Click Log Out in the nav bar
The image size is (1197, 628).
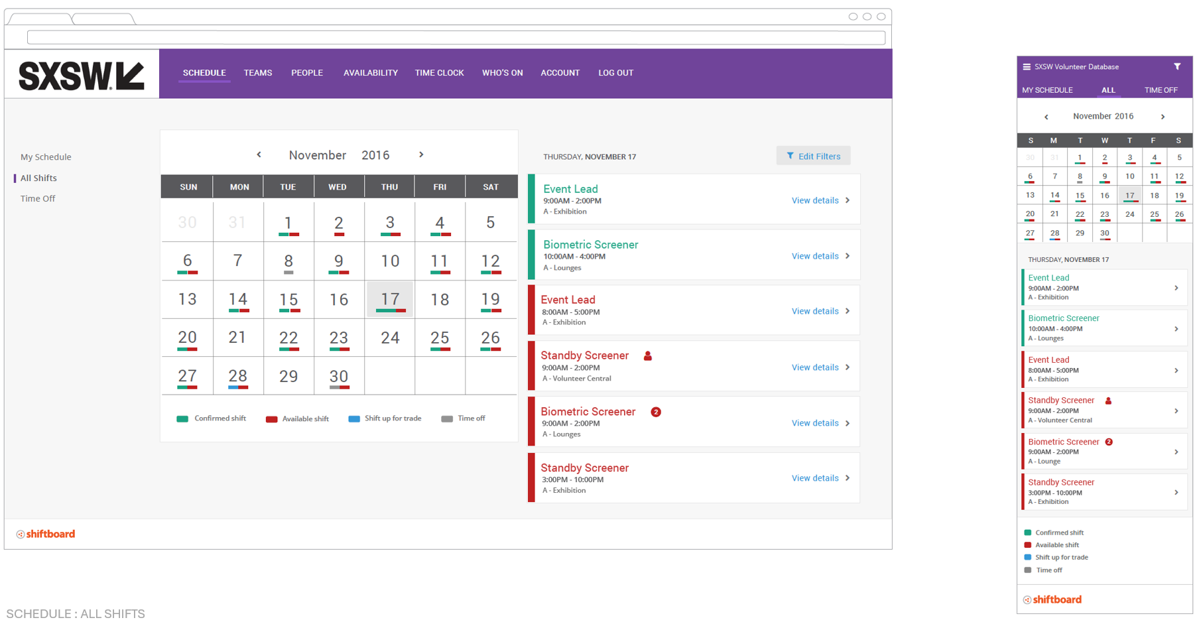pos(616,73)
